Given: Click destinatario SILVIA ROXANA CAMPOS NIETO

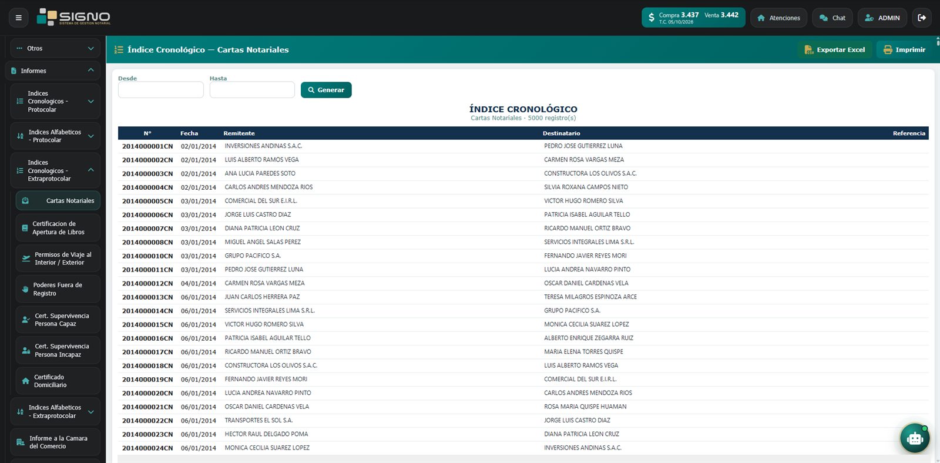Looking at the screenshot, I should [x=586, y=187].
